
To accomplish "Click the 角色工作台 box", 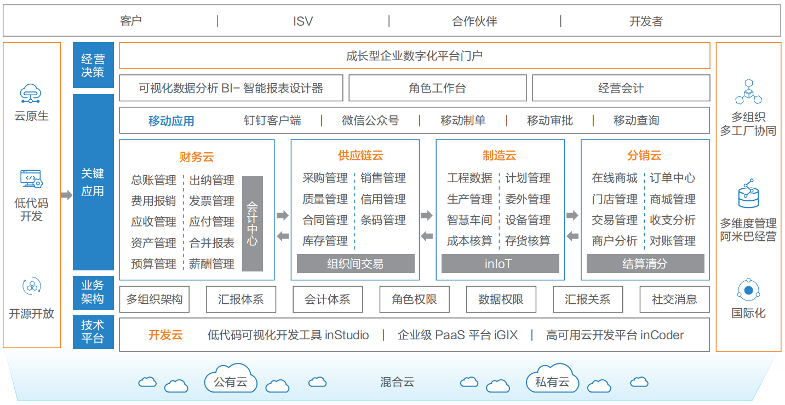I will coord(437,88).
